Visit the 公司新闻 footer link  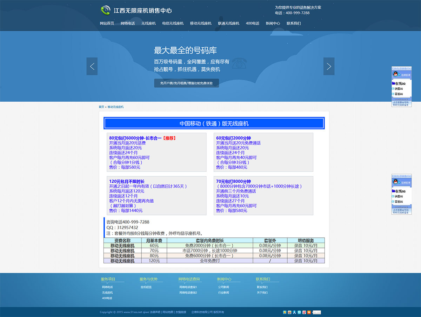[x=223, y=287]
